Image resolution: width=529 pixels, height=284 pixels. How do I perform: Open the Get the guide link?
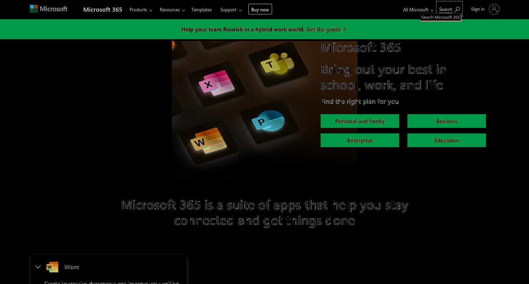[x=326, y=29]
